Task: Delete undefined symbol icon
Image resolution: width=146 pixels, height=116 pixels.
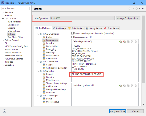Action: coord(124,85)
